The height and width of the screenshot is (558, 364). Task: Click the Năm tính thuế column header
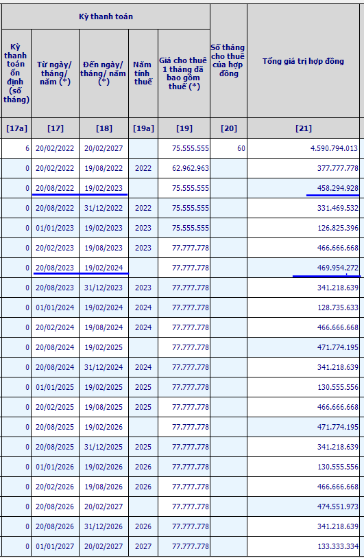click(x=143, y=73)
